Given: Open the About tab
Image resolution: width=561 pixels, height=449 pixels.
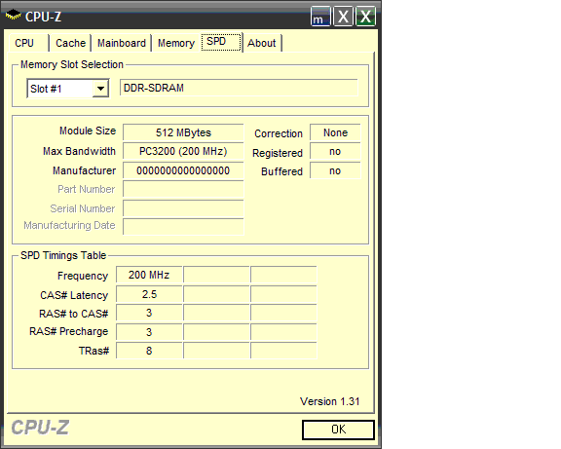Looking at the screenshot, I should (262, 43).
